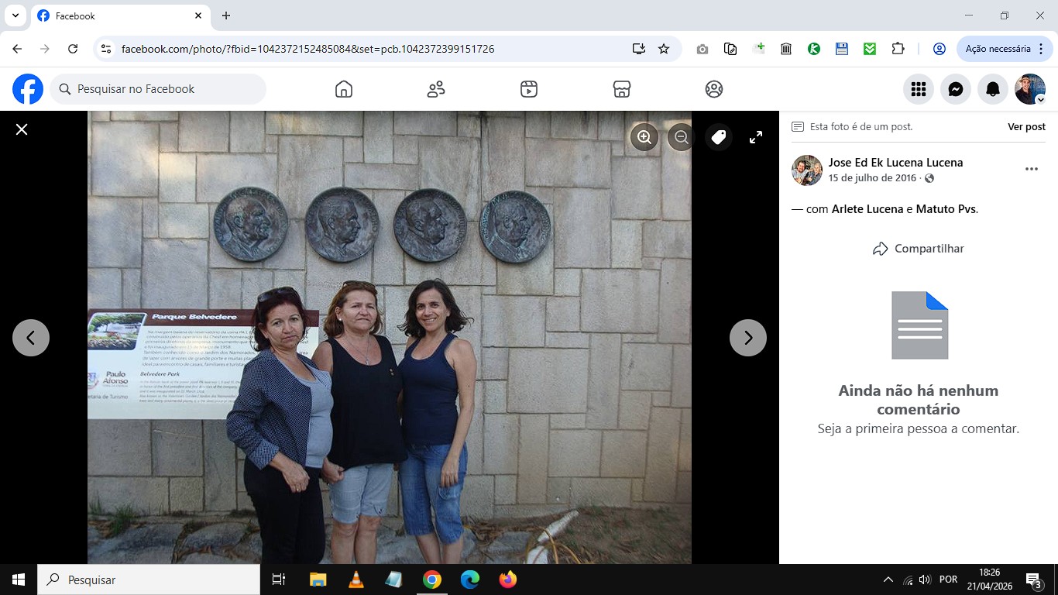
Task: Share the photo with Compartilhar
Action: pyautogui.click(x=919, y=249)
